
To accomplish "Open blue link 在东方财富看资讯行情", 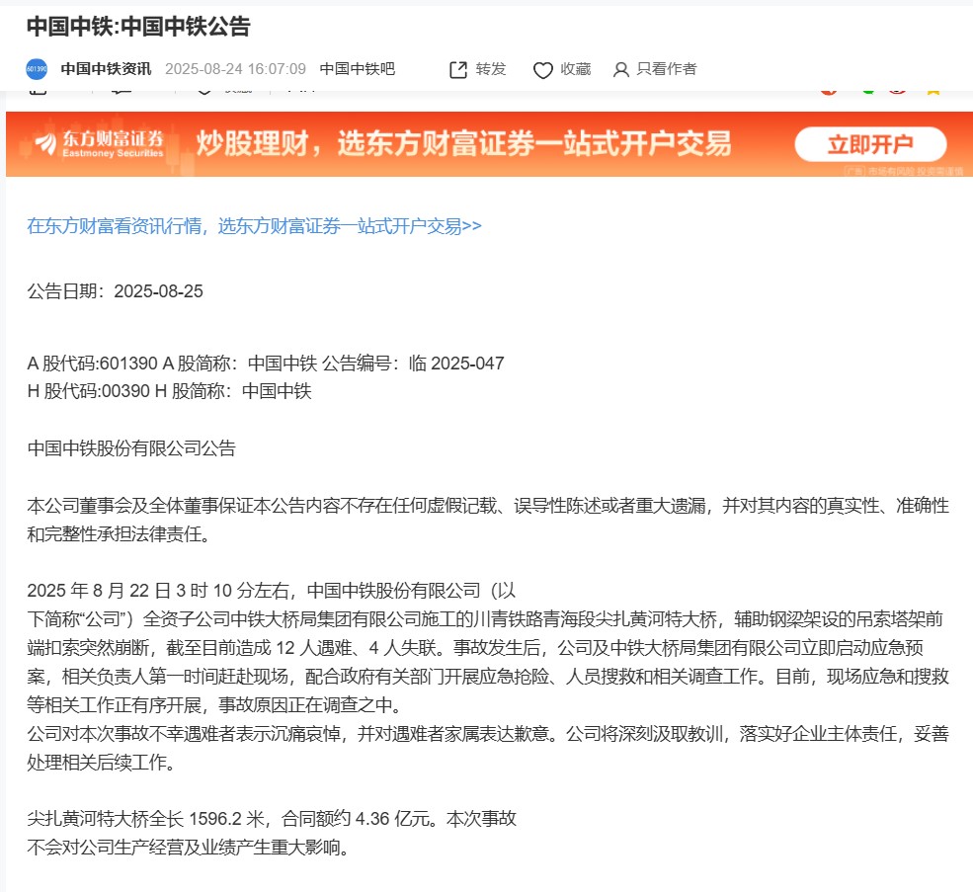I will point(255,226).
